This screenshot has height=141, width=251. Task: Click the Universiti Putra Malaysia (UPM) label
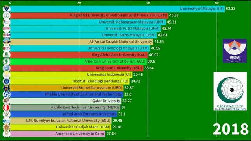tap(133, 29)
